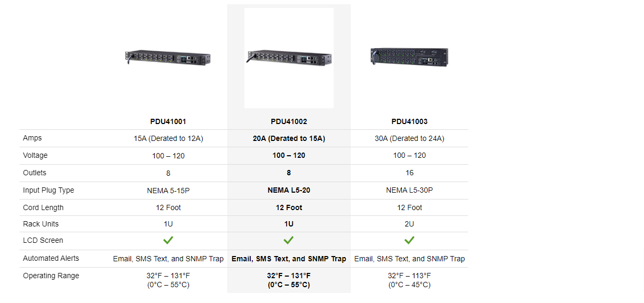Click the Operating Range row label
Viewport: 644px width, 303px height.
tap(51, 276)
